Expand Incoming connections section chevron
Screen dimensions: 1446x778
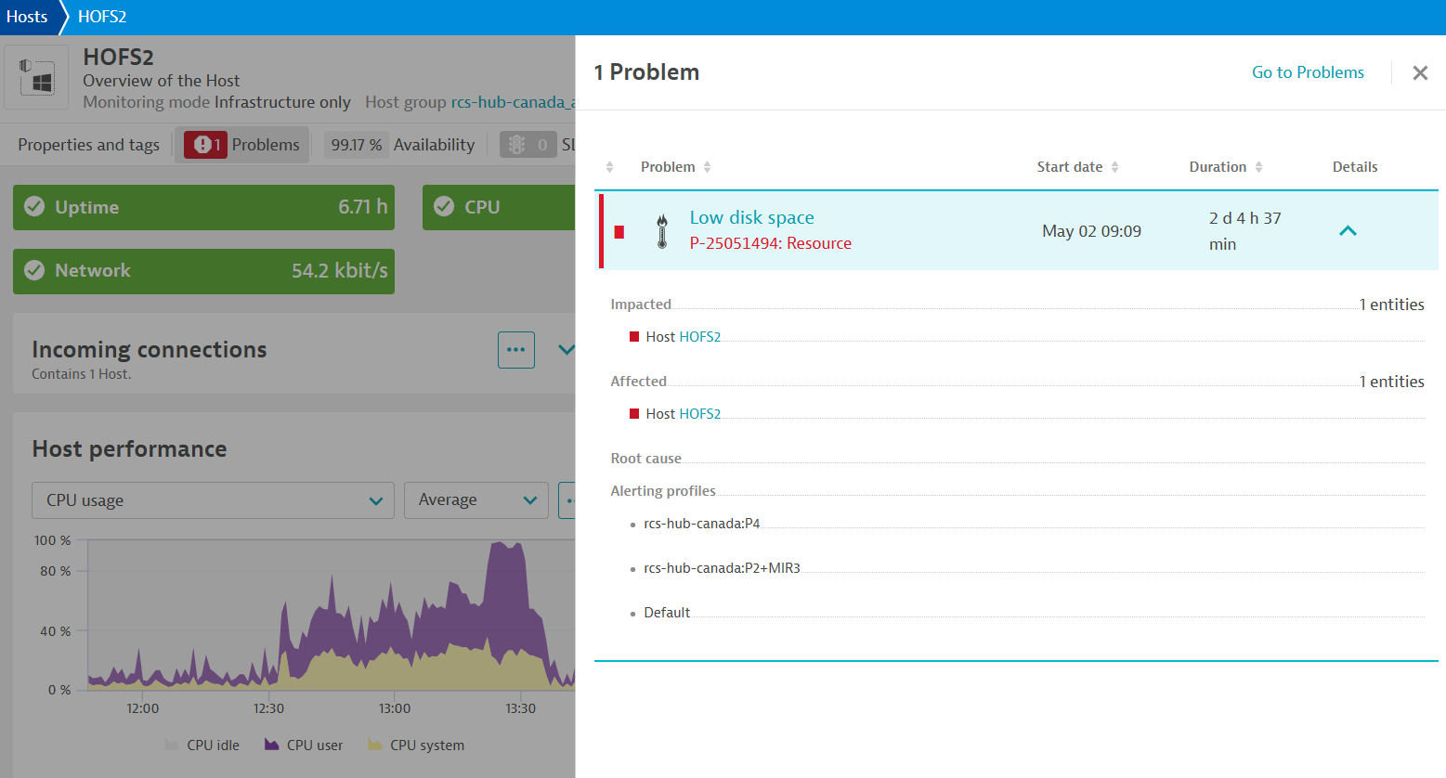point(566,350)
